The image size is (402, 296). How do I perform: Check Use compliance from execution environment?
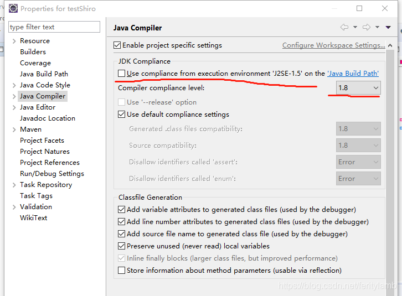click(x=121, y=74)
